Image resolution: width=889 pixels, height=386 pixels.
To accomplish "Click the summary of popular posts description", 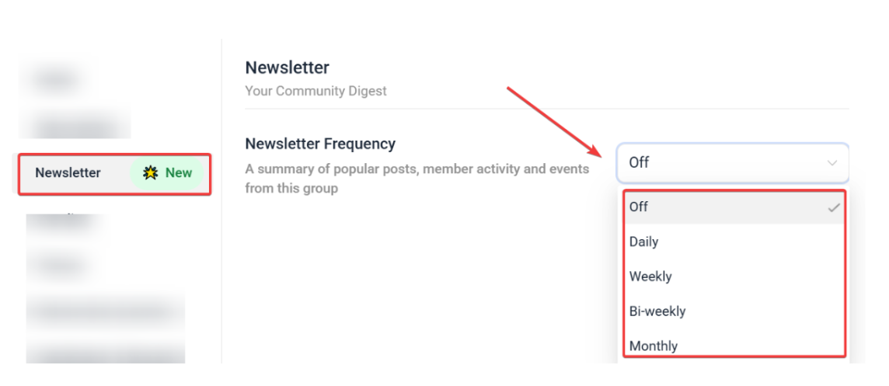I will click(x=417, y=178).
